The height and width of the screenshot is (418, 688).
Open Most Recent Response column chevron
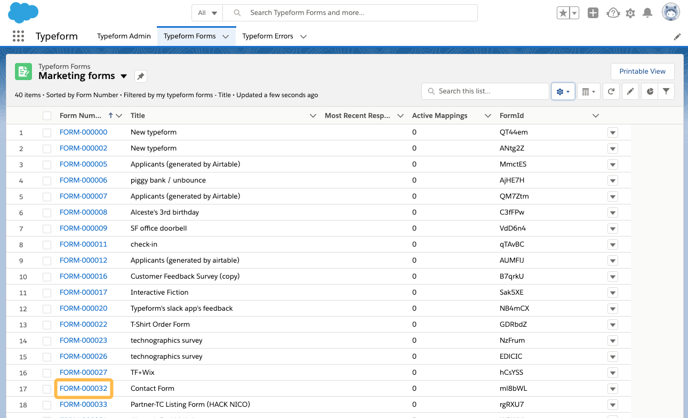coord(401,115)
